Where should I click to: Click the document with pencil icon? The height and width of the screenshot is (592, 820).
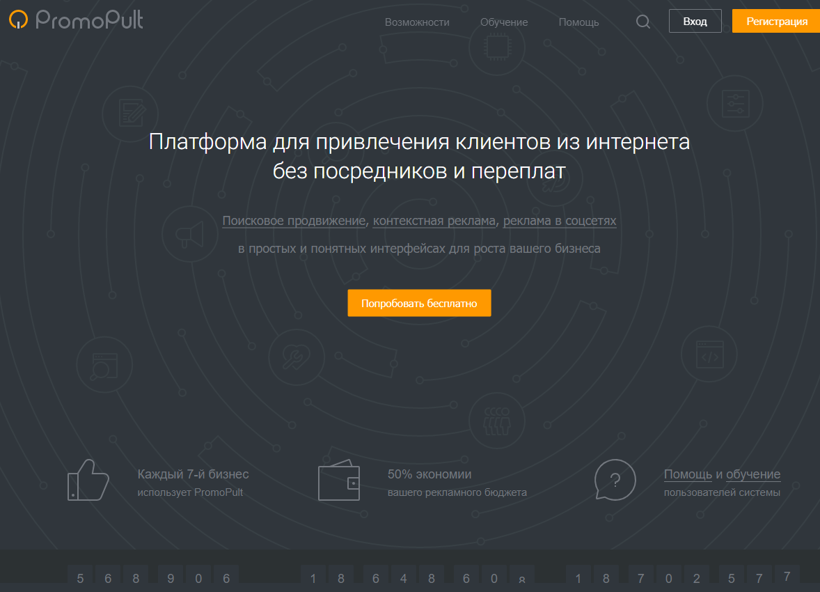coord(130,113)
